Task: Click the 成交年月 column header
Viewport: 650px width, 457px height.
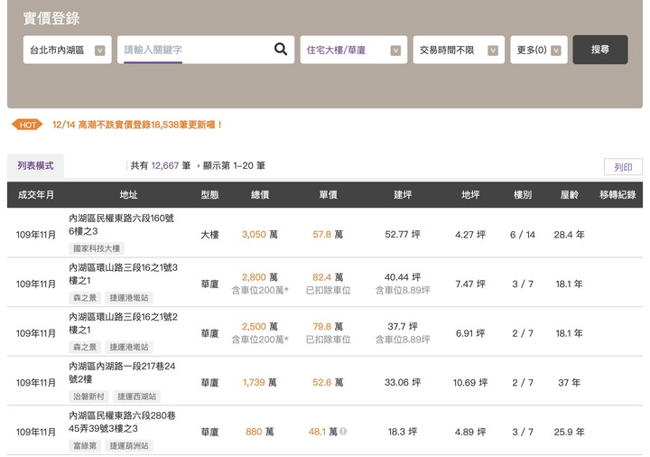Action: [x=35, y=195]
